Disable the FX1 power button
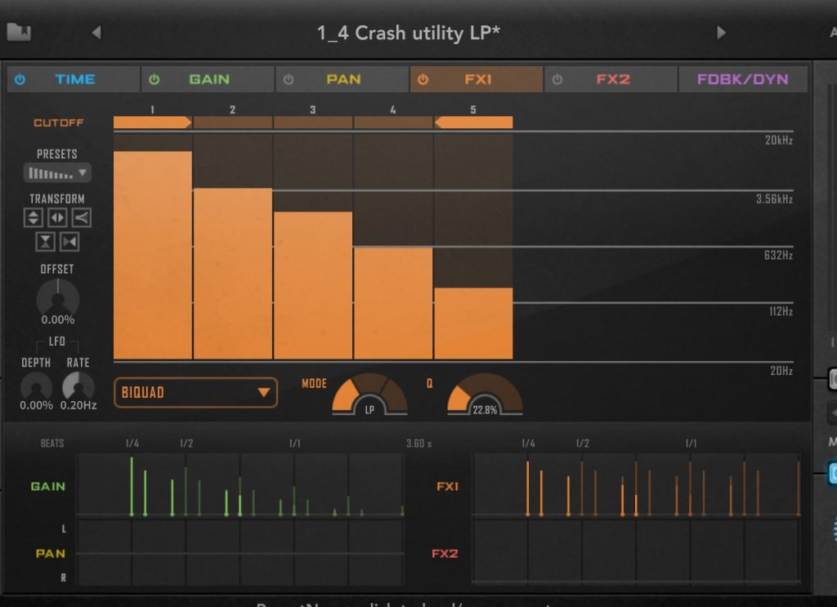Viewport: 837px width, 607px height. point(423,79)
